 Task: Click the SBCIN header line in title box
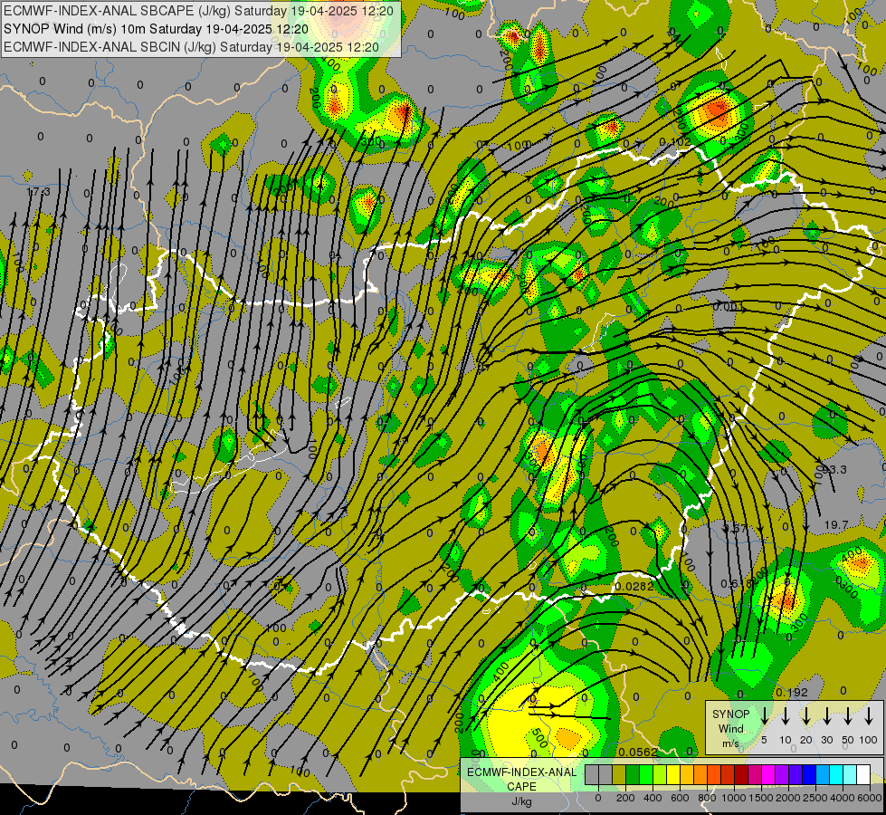(x=192, y=47)
